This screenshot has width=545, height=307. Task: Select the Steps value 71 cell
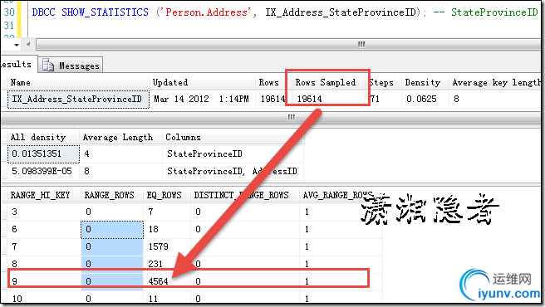coord(385,100)
